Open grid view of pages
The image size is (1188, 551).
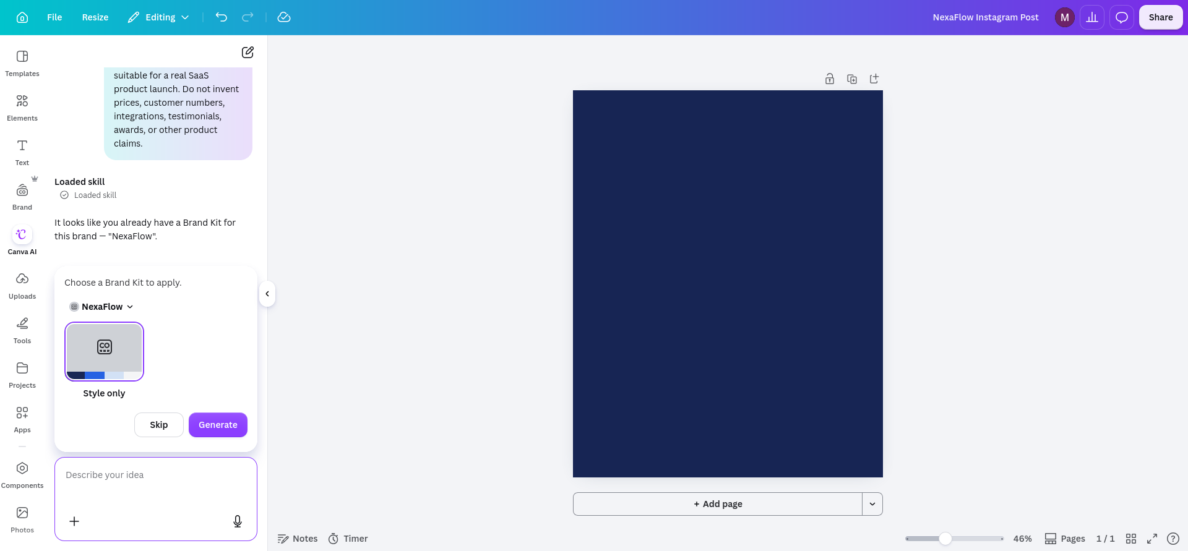pyautogui.click(x=1131, y=539)
